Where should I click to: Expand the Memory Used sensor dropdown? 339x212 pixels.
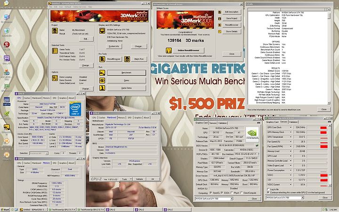(291, 151)
